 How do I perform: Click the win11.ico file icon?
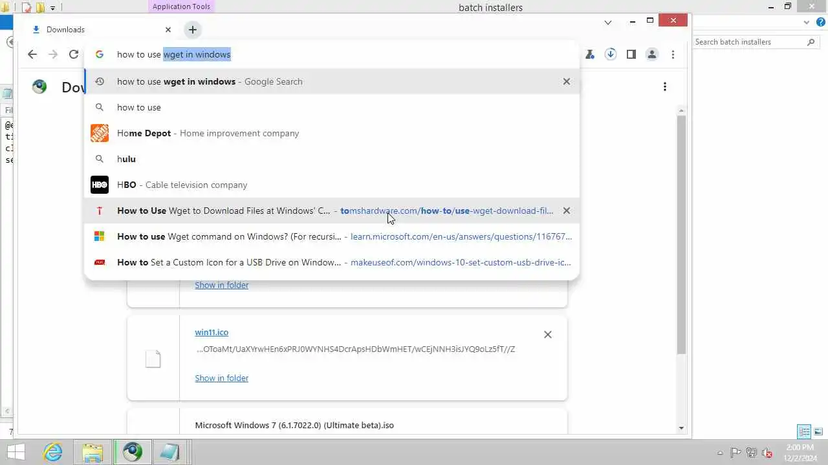[x=153, y=359]
